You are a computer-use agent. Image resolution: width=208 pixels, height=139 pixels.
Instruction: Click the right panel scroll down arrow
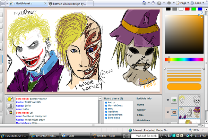206,122
